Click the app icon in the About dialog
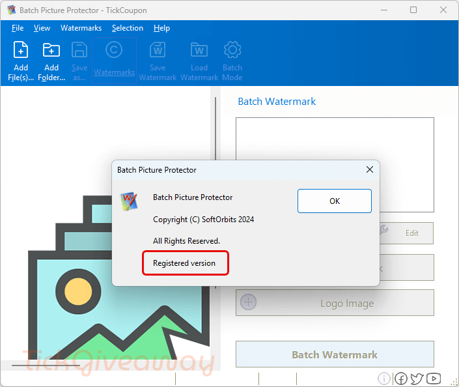Viewport: 459px width, 387px height. [x=129, y=201]
